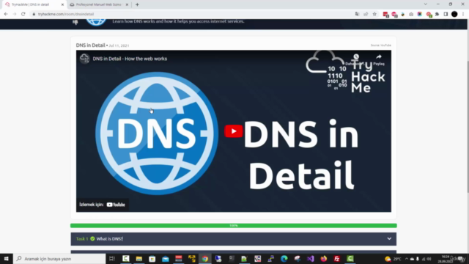469x264 pixels.
Task: Open the Extensions puzzle piece menu
Action: [x=437, y=14]
